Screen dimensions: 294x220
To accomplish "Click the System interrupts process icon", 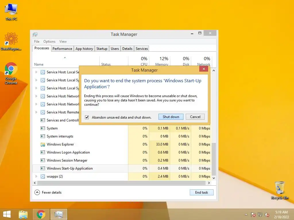I will [x=43, y=136].
